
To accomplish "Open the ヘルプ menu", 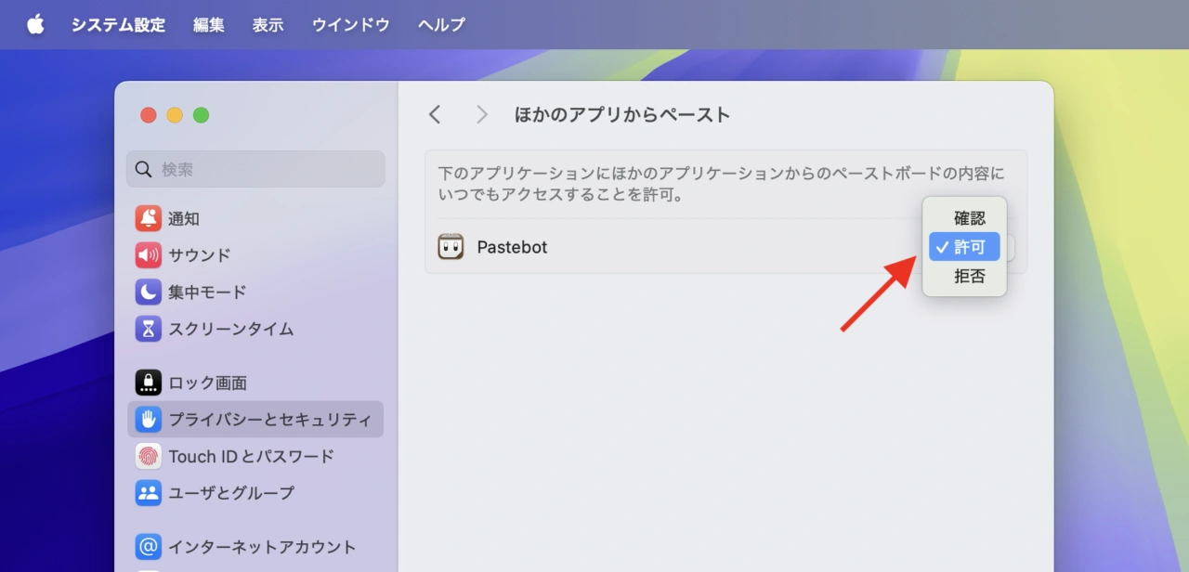I will [x=441, y=25].
